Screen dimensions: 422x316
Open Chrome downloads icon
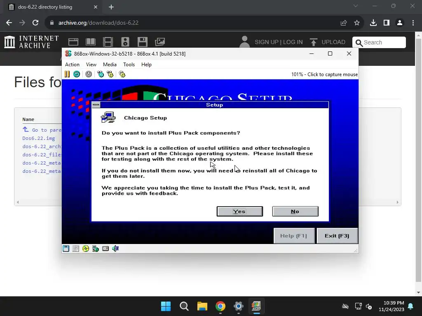(x=373, y=23)
